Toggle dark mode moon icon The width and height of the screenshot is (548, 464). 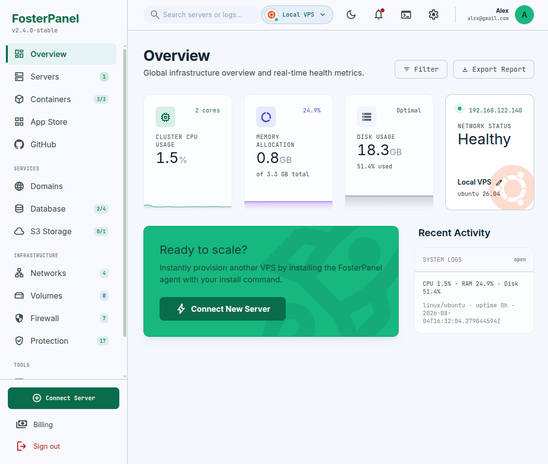(351, 15)
